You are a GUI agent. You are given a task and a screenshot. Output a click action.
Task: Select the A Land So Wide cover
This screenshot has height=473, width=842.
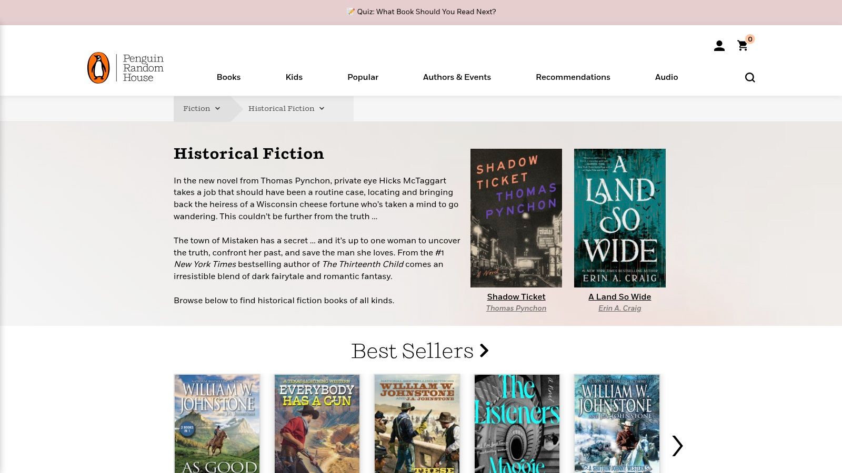(619, 218)
